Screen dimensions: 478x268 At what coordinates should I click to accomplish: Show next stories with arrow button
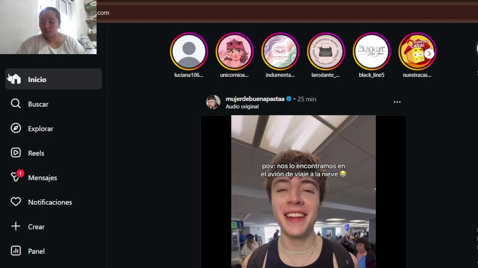pos(429,54)
